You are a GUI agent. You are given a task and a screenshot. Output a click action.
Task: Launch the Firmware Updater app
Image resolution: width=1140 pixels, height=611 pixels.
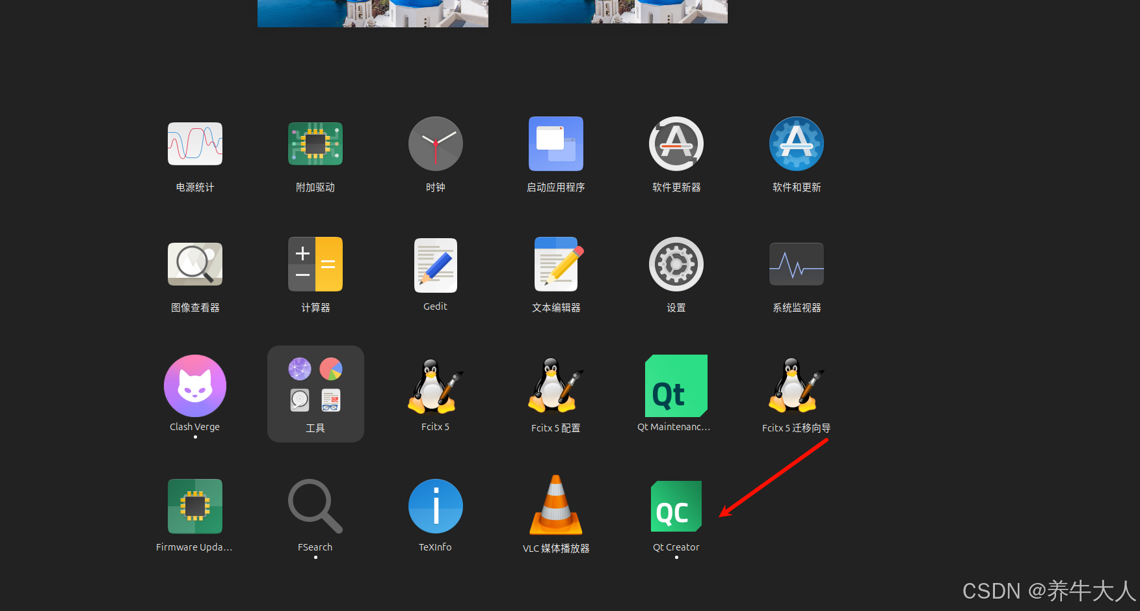tap(195, 506)
